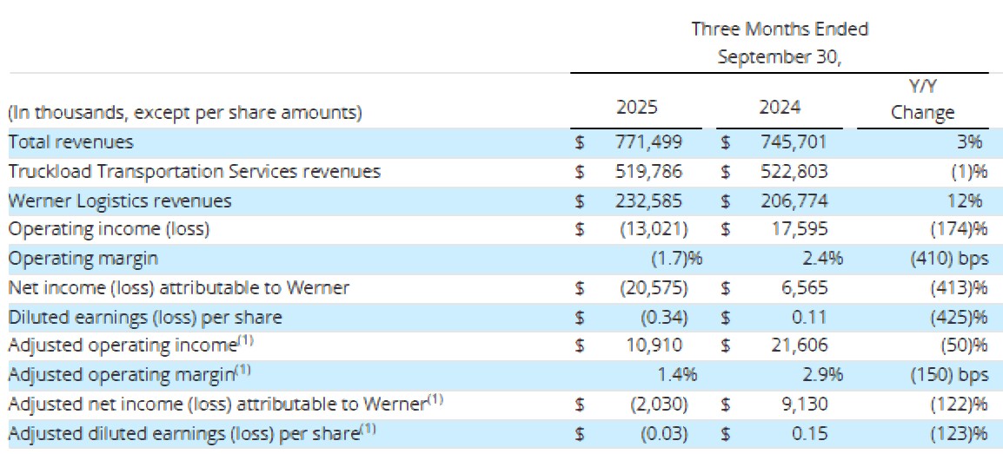Click the 12% logistics change cell
The width and height of the screenshot is (1003, 454).
(965, 201)
